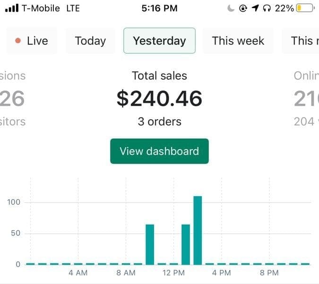
Task: Switch to the Live tab
Action: point(32,41)
